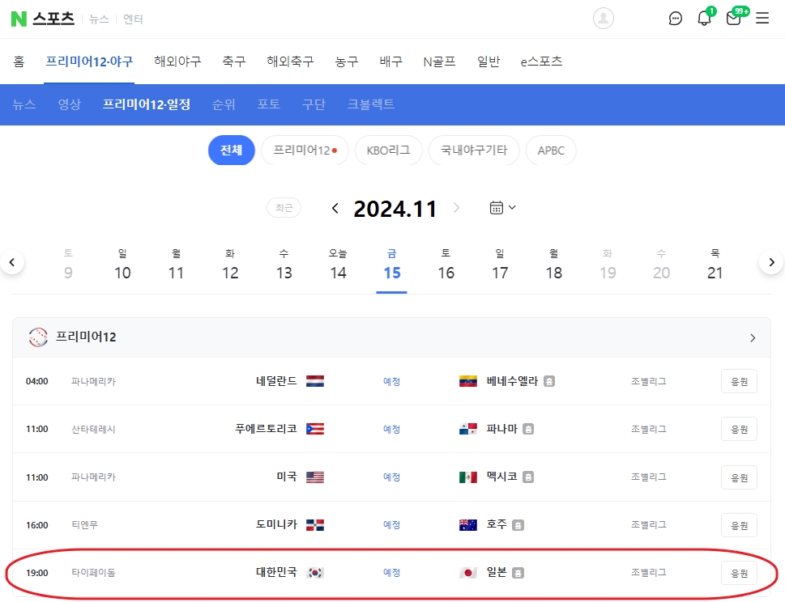Open the e스포츠 tab
Image resolution: width=785 pixels, height=602 pixels.
tap(541, 61)
